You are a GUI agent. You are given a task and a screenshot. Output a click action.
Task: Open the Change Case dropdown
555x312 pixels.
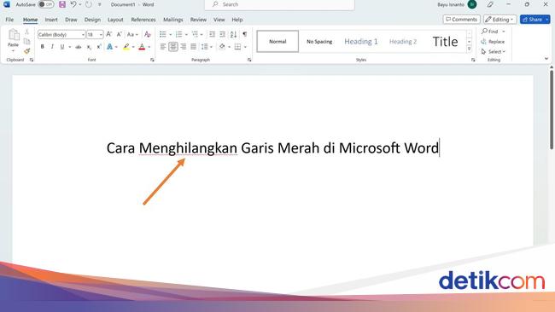[x=132, y=35]
